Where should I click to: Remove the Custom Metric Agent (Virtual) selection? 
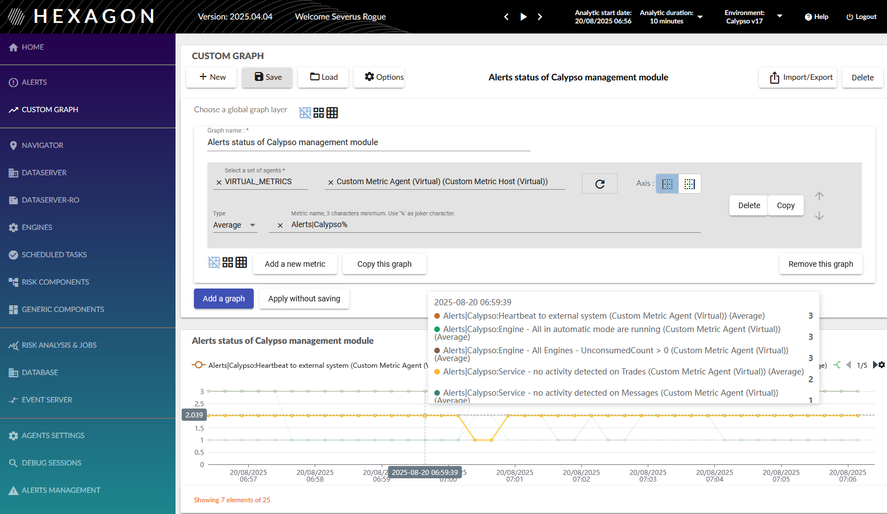click(x=331, y=182)
